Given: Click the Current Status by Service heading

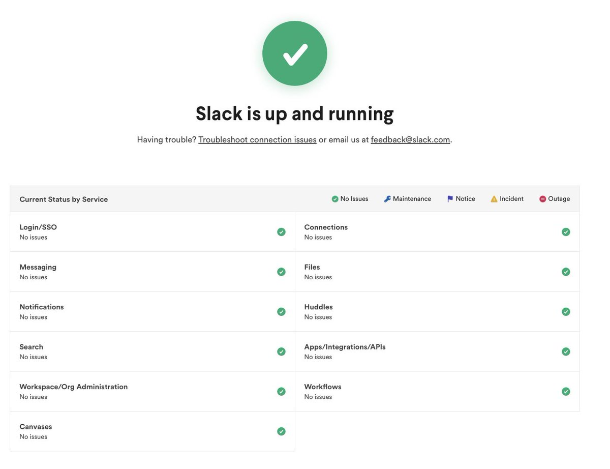Looking at the screenshot, I should [64, 199].
